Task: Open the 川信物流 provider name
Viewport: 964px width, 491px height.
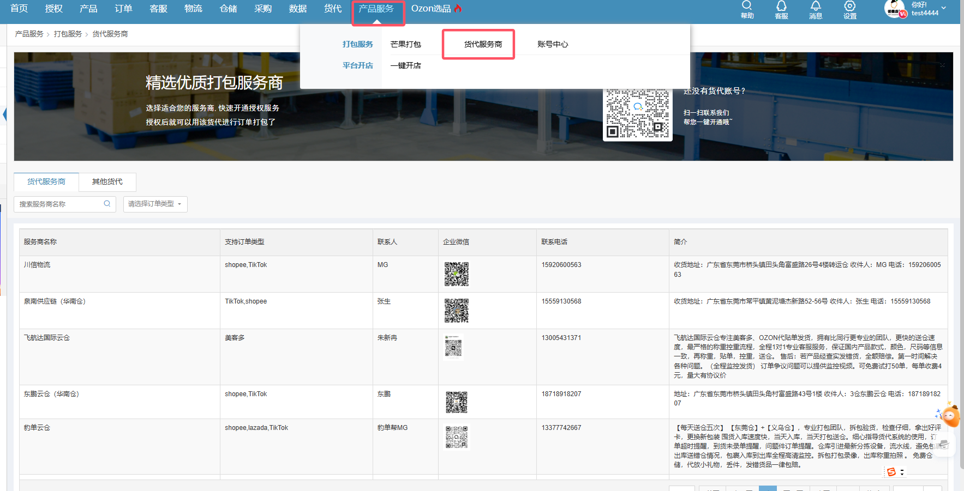Action: (37, 265)
